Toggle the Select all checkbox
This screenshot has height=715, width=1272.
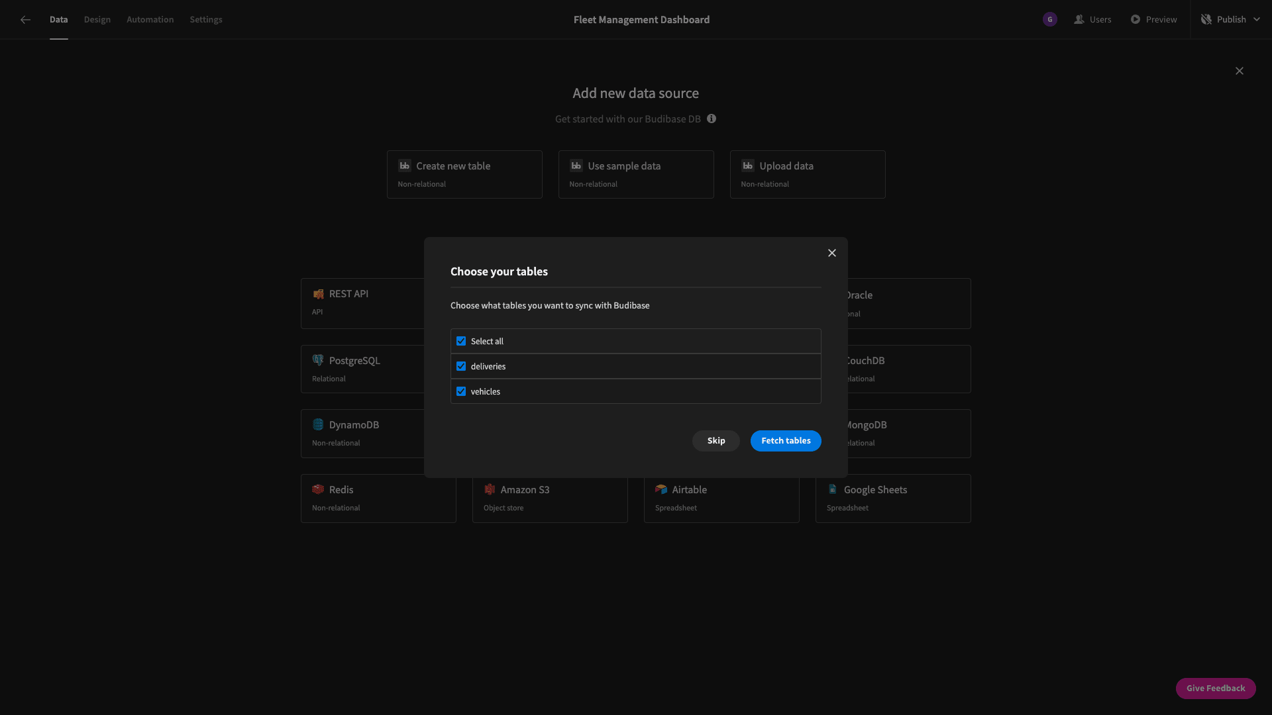(x=461, y=342)
